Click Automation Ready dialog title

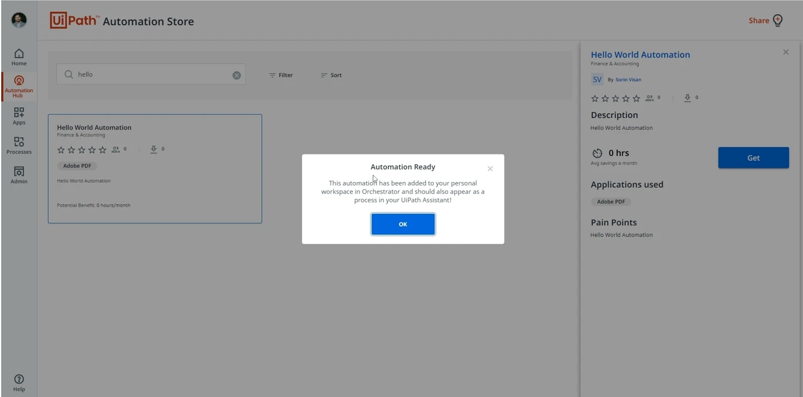tap(403, 167)
